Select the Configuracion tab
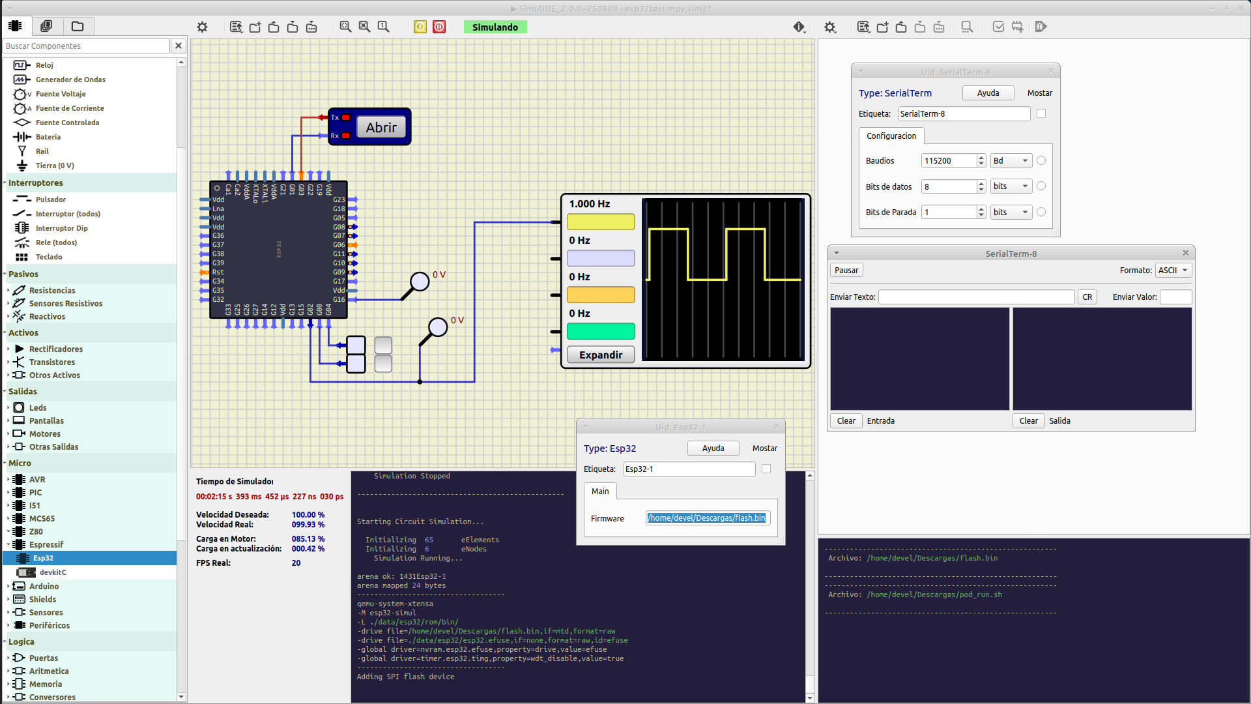Image resolution: width=1251 pixels, height=704 pixels. [891, 136]
